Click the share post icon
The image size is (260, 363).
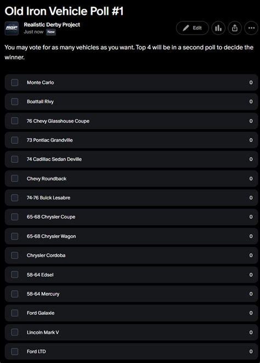pyautogui.click(x=235, y=28)
